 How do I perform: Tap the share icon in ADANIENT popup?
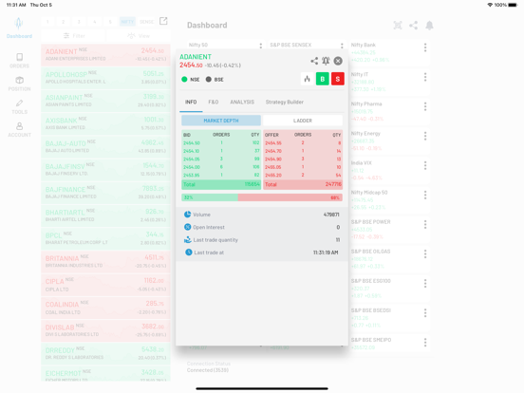pos(314,61)
